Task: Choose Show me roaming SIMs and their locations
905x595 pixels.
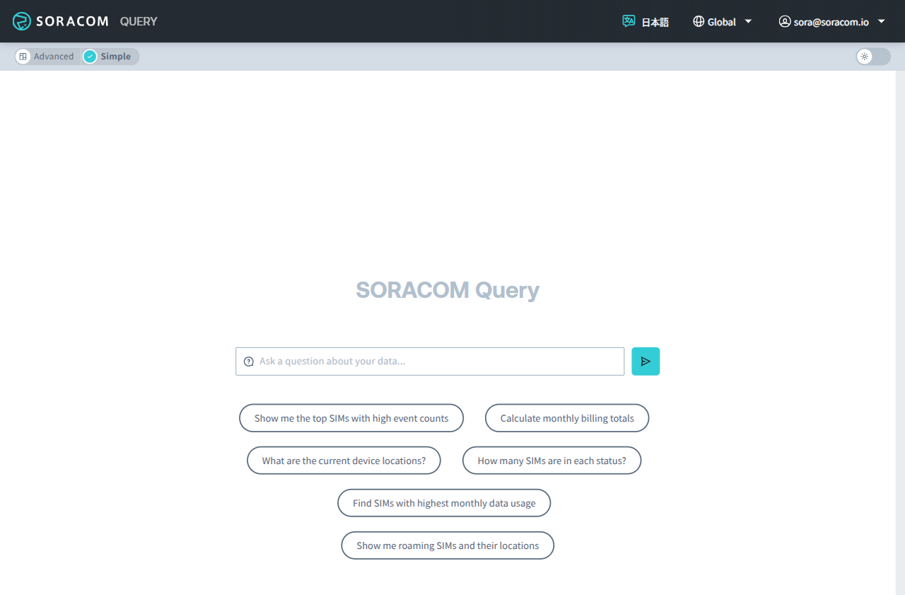Action: pos(447,545)
